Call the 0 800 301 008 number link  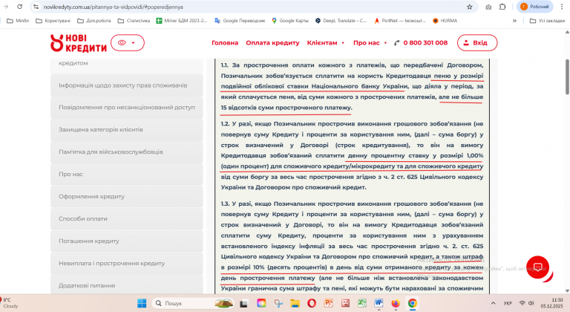[421, 42]
